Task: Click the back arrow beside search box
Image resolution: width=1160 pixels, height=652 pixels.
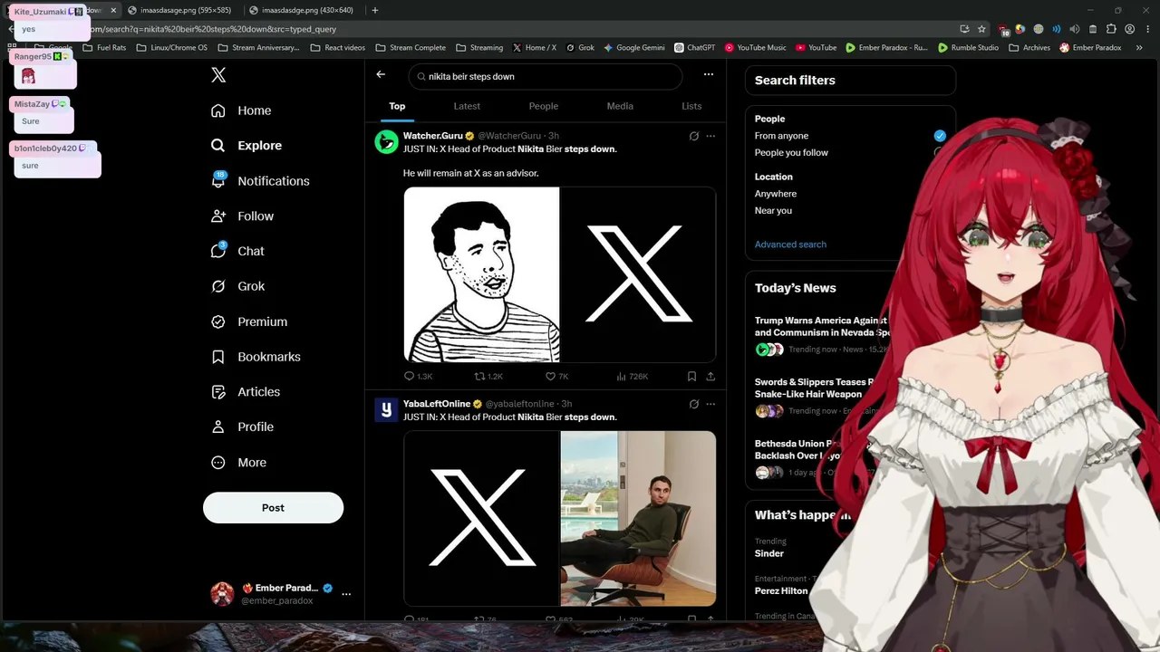Action: point(381,74)
